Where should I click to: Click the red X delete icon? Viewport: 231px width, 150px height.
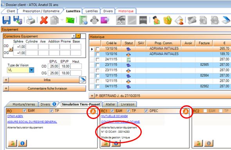pyautogui.click(x=43, y=20)
